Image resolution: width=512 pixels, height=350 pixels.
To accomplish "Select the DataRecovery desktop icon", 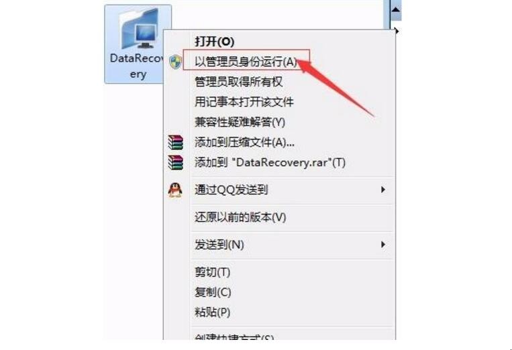I will click(x=138, y=44).
